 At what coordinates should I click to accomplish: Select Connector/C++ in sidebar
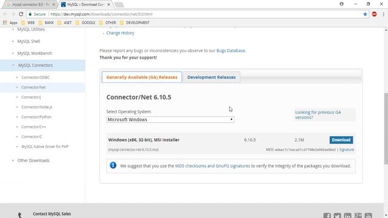tap(33, 127)
